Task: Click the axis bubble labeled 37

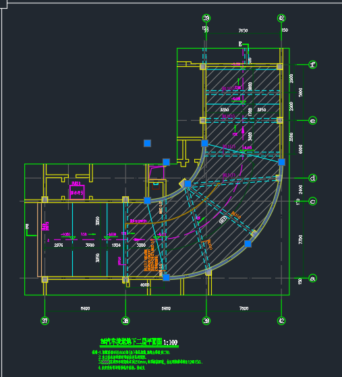Action: pos(45,320)
